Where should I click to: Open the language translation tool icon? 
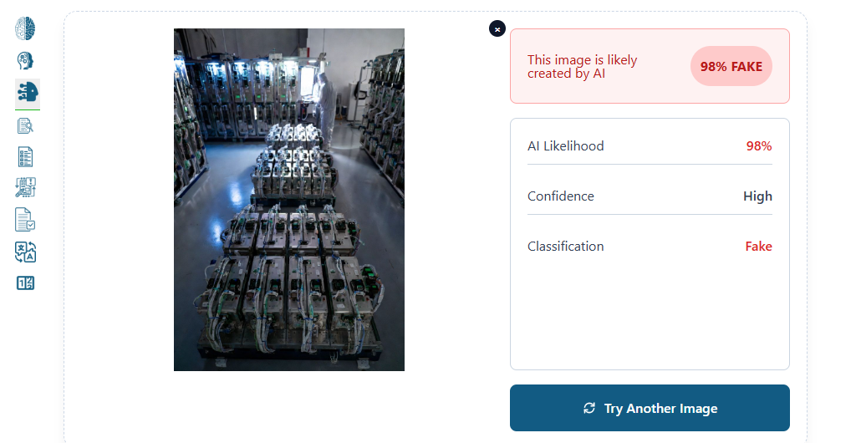point(25,252)
